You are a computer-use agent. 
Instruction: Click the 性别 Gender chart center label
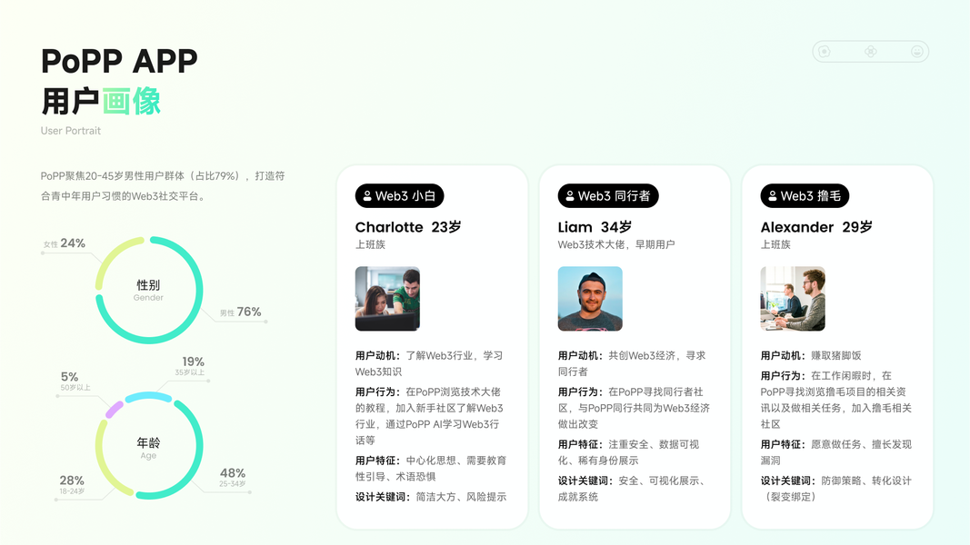coord(148,290)
